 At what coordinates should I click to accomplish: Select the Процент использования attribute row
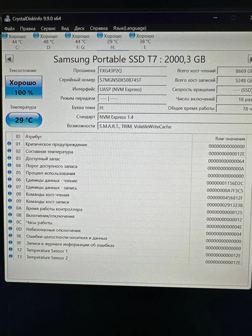[126, 174]
